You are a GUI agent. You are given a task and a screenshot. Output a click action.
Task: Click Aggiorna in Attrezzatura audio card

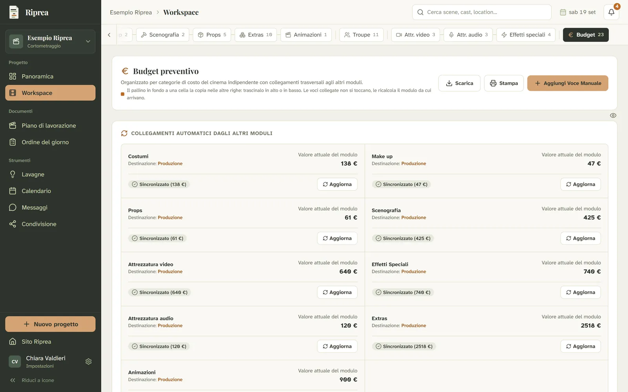[337, 347]
